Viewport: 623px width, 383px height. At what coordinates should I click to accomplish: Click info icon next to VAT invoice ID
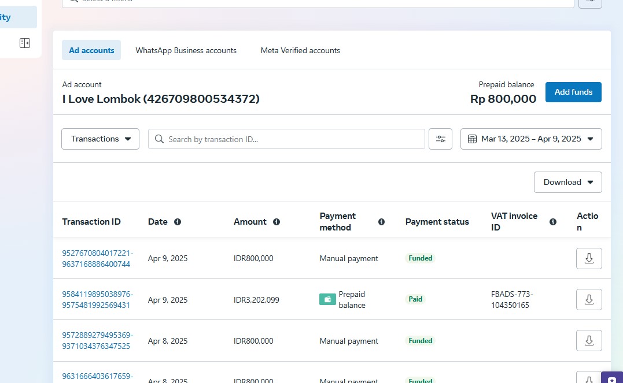coord(553,222)
